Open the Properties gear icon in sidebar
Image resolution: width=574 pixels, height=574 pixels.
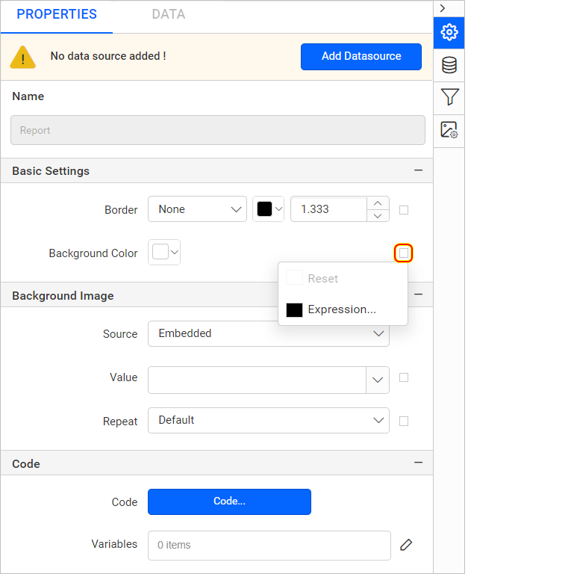(x=449, y=33)
